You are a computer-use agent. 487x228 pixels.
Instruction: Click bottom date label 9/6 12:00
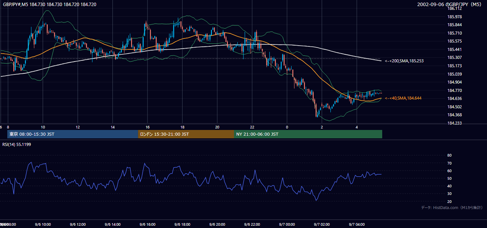pyautogui.click(x=77, y=225)
